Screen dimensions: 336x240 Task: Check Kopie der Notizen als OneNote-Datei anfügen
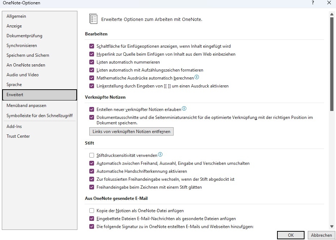(92, 210)
